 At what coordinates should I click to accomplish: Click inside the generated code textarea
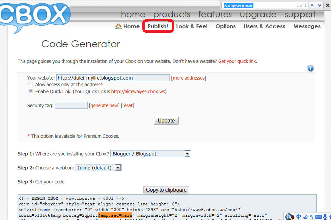(x=167, y=207)
